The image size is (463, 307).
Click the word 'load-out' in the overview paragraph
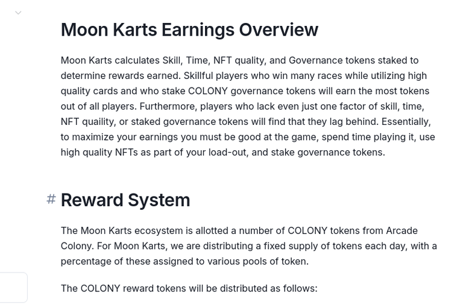(x=228, y=153)
